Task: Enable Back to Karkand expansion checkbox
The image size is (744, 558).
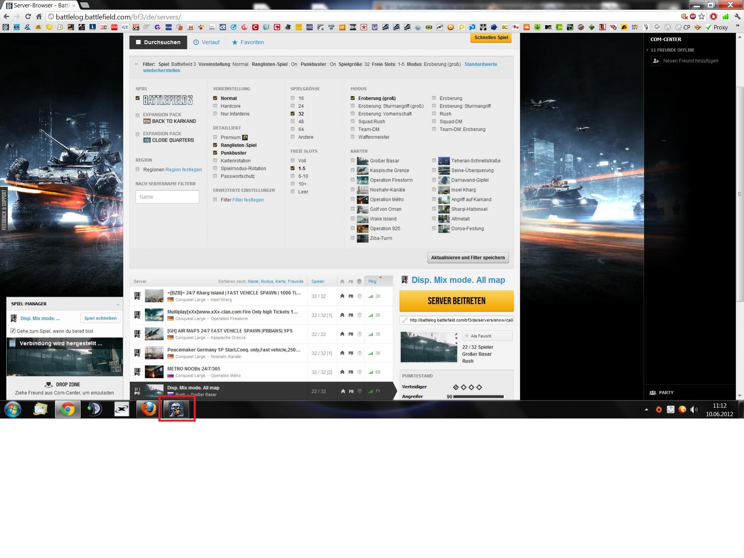Action: point(138,115)
